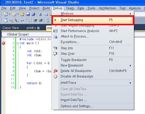Click the Disable All Breakpoints circle icon
The height and width of the screenshot is (114, 145).
click(55, 76)
